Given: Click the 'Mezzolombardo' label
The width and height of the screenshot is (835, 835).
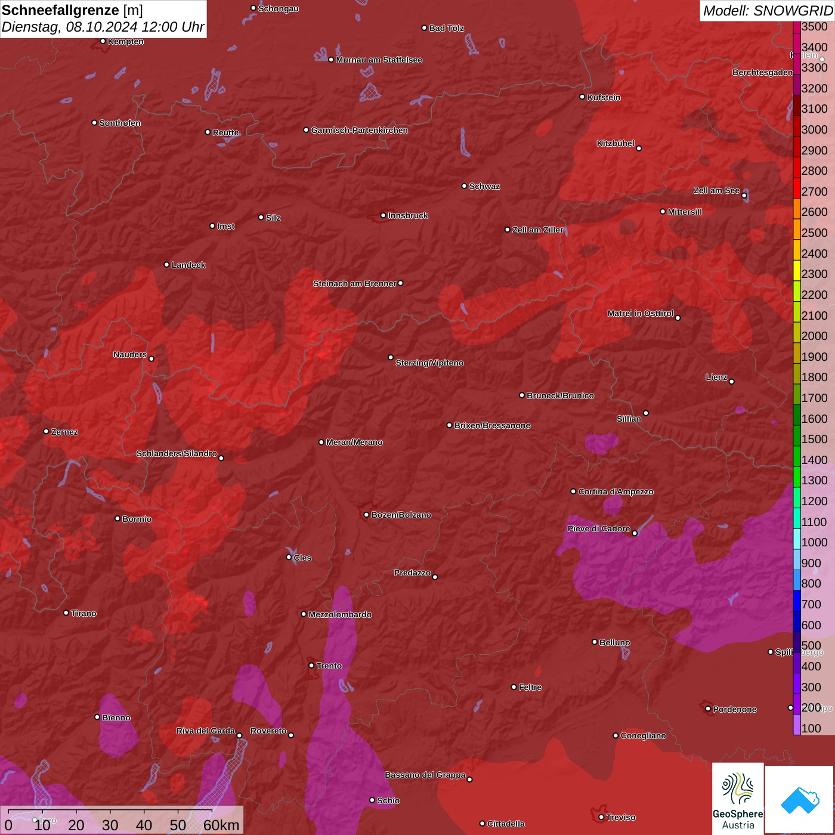Looking at the screenshot, I should point(340,614).
